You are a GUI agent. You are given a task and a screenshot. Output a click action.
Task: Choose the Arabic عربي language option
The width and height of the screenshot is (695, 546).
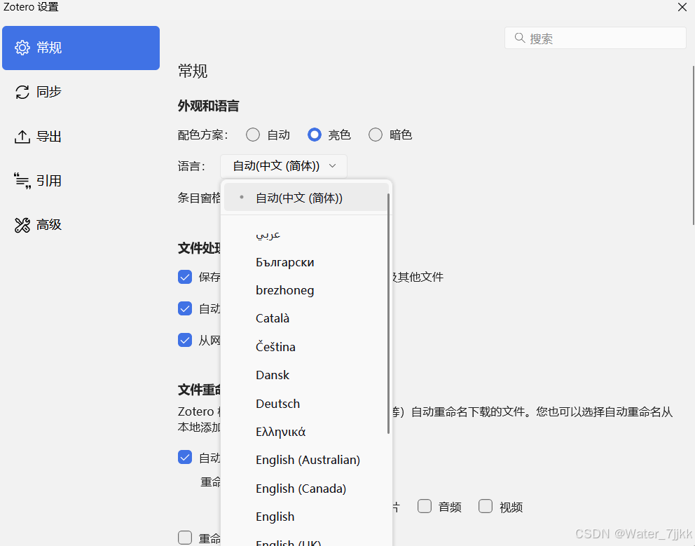click(x=306, y=233)
